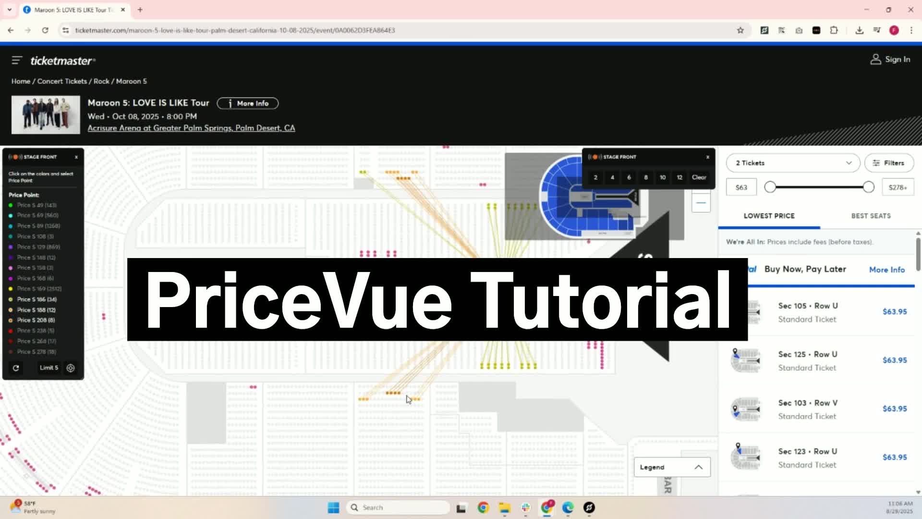Zoom out the seat map with minus button
This screenshot has width=922, height=519.
pos(701,203)
